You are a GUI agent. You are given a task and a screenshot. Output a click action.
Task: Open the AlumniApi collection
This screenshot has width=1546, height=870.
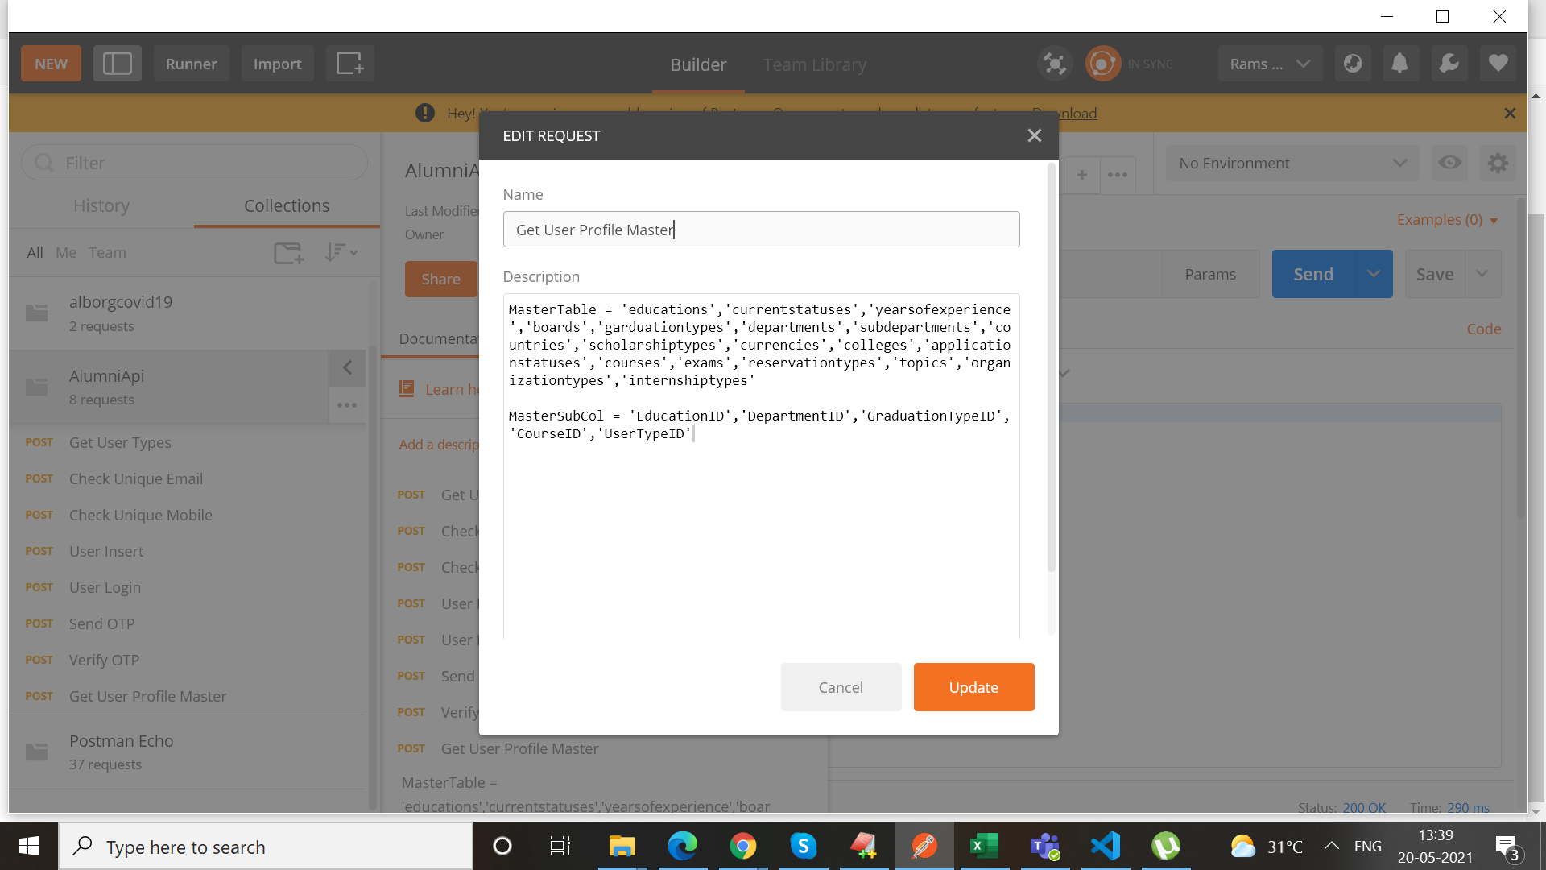pyautogui.click(x=169, y=387)
